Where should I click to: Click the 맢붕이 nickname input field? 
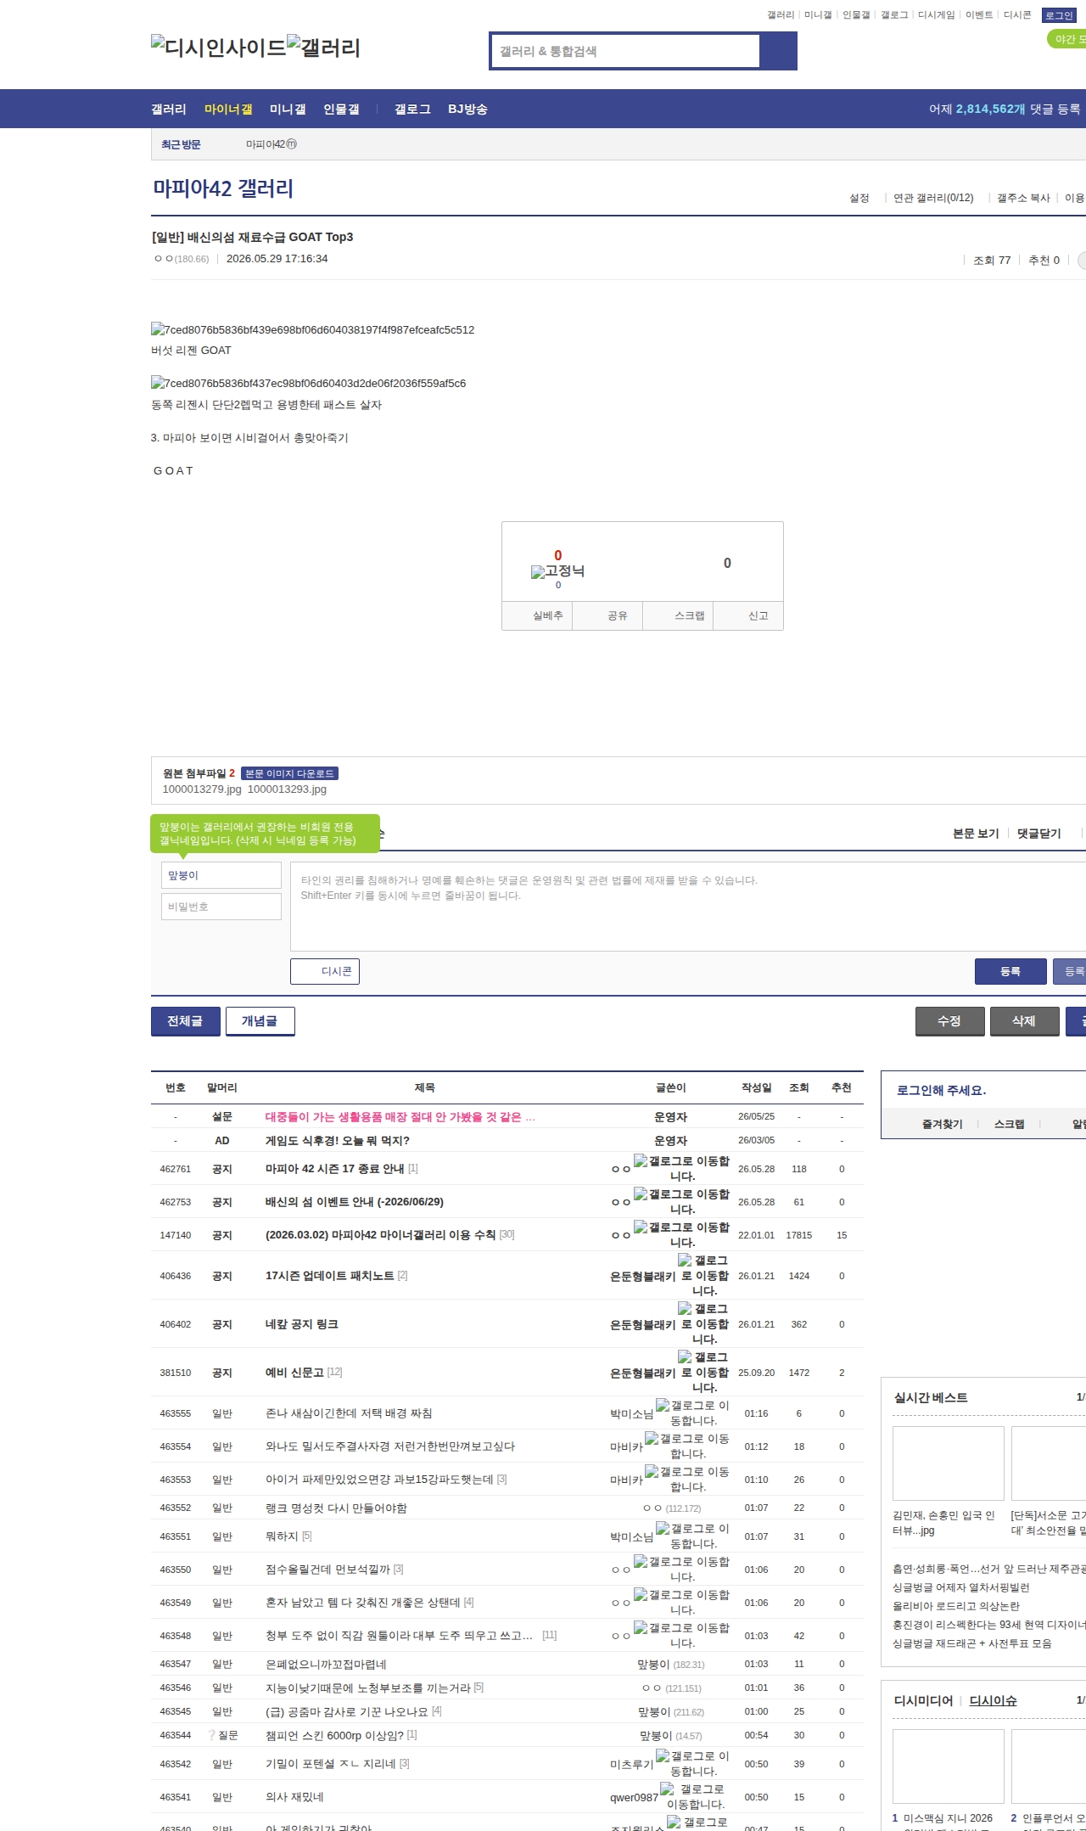[x=221, y=875]
